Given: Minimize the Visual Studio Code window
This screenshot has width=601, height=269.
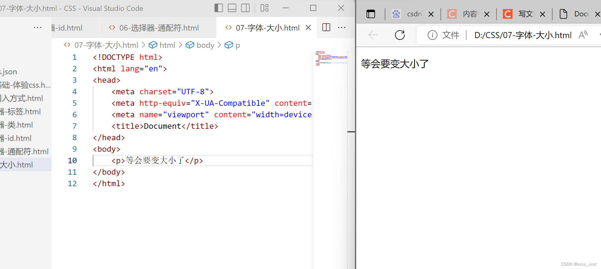Looking at the screenshot, I should pos(286,8).
